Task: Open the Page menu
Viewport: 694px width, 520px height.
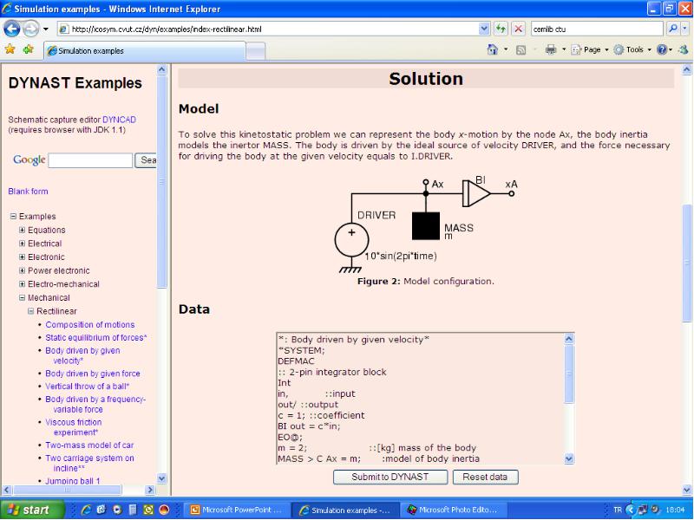Action: coord(590,49)
